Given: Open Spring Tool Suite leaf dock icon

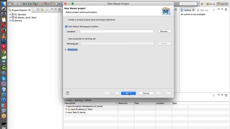Looking at the screenshot, I should coord(4,57).
